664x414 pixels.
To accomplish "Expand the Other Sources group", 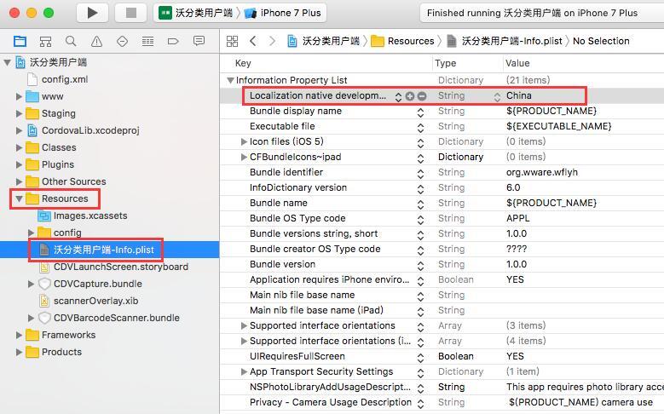I will 19,181.
